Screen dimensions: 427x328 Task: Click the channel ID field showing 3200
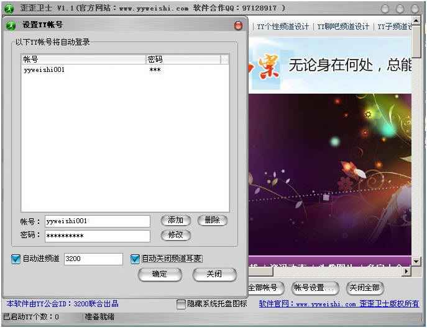[93, 259]
